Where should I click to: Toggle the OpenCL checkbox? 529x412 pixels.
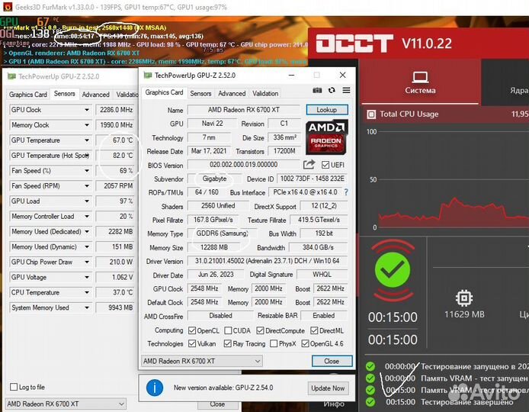[x=192, y=330]
